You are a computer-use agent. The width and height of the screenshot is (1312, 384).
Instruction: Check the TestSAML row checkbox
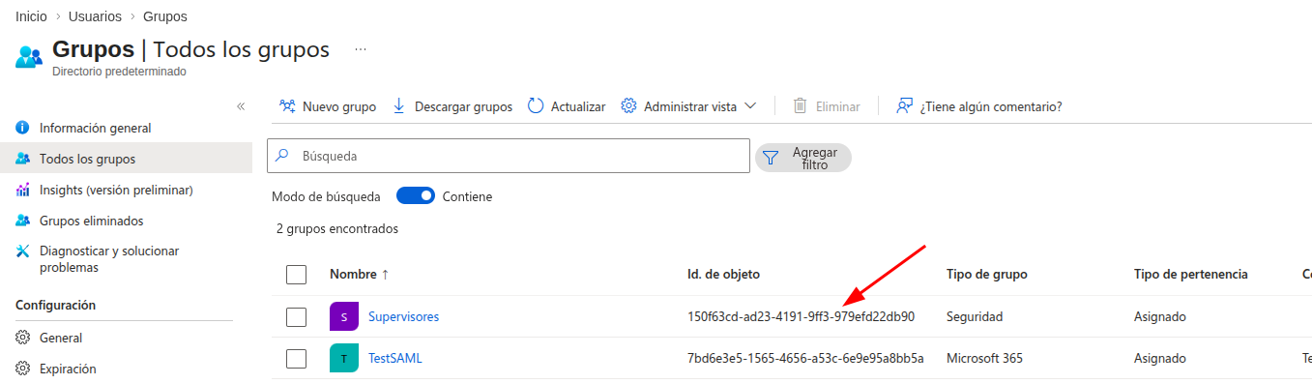pyautogui.click(x=297, y=359)
